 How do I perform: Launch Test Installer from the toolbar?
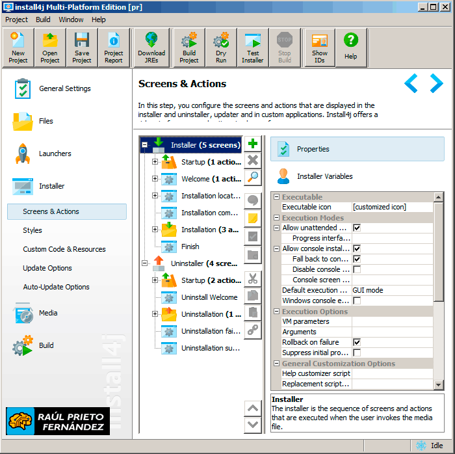pos(253,47)
